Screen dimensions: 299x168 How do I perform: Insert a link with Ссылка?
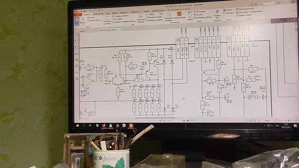(228, 10)
